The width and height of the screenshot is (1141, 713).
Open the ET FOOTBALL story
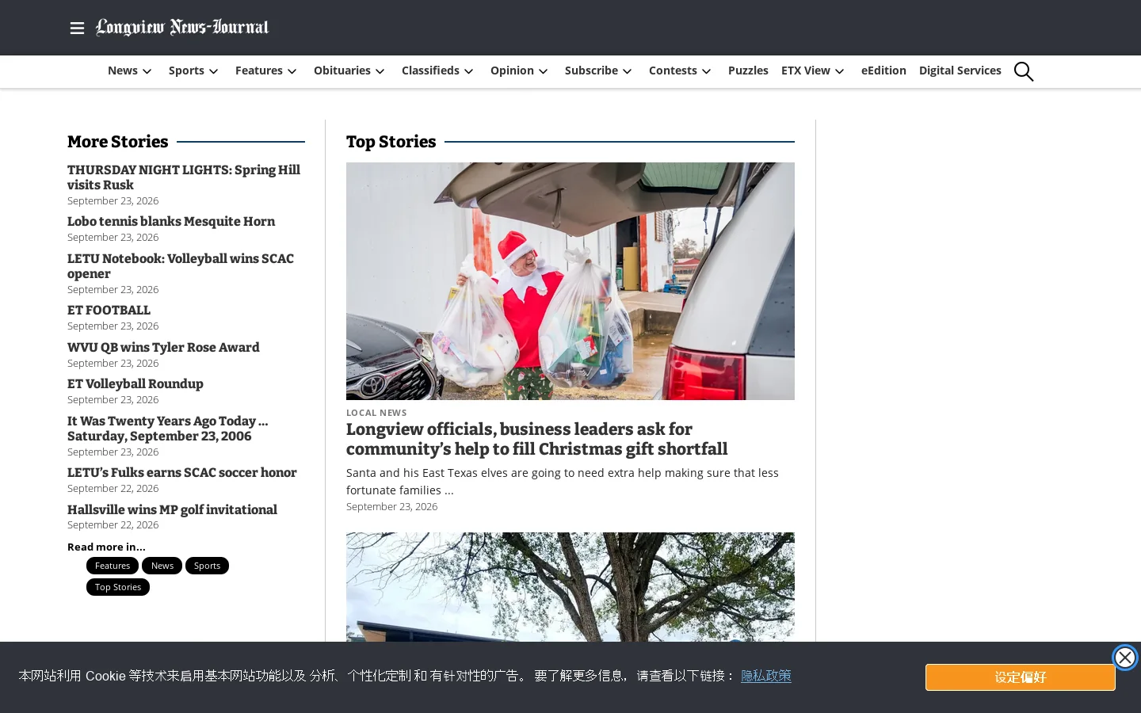[109, 311]
